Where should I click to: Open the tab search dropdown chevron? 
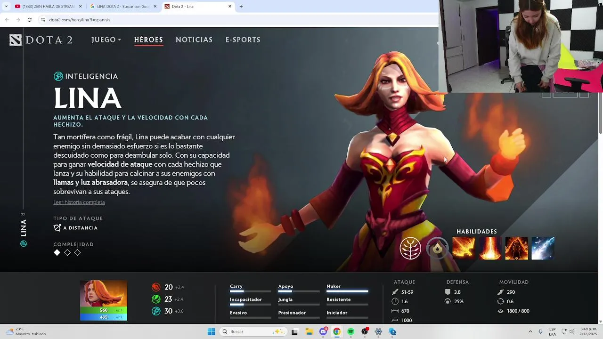[6, 7]
